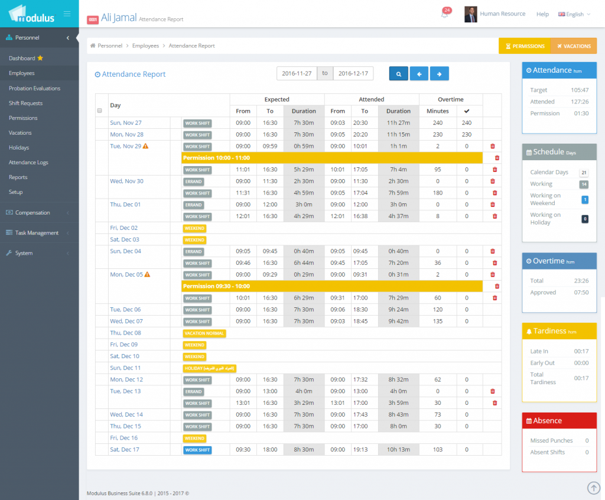This screenshot has width=605, height=500.
Task: Toggle the select-all checkbox in table header
Action: [x=99, y=110]
